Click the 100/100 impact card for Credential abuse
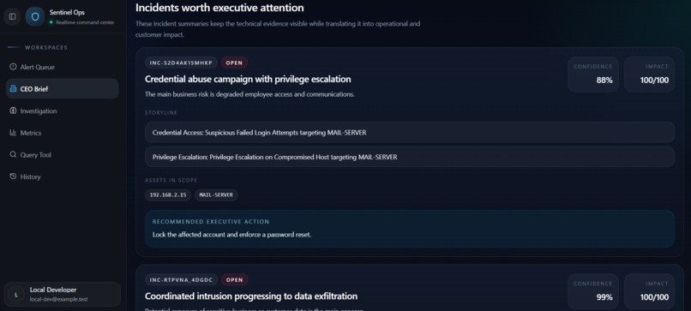Viewport: 691px width, 311px height. [x=649, y=75]
